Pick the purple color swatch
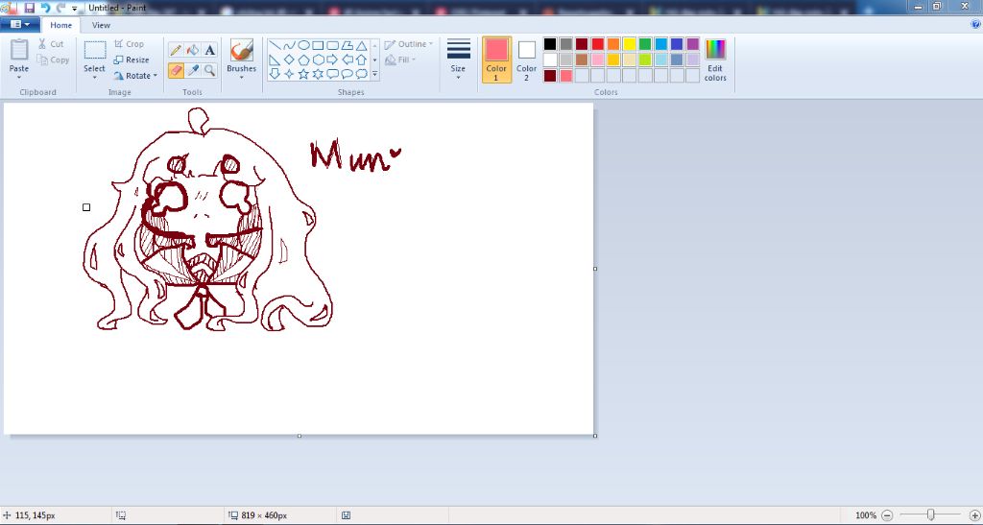 (693, 44)
